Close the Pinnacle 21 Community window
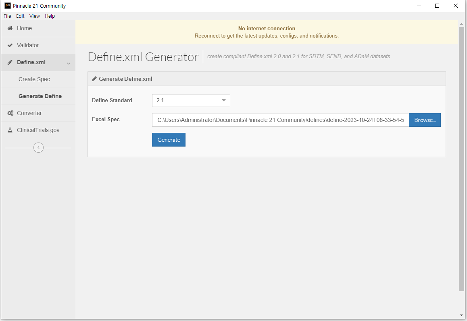Viewport: 467px width, 321px height. pyautogui.click(x=456, y=6)
